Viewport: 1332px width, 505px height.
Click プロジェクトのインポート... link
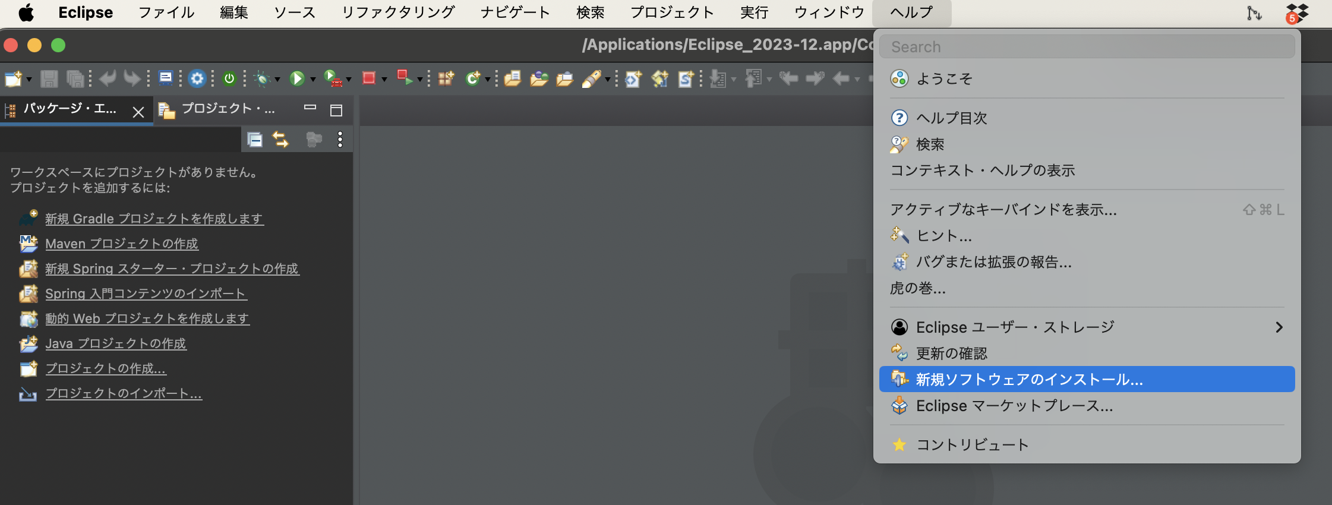[x=124, y=393]
